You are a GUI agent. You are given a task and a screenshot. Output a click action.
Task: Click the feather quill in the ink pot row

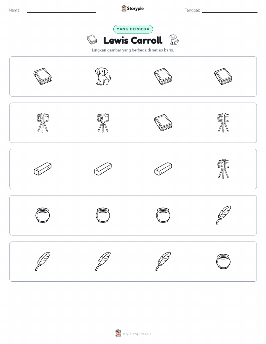(x=224, y=215)
